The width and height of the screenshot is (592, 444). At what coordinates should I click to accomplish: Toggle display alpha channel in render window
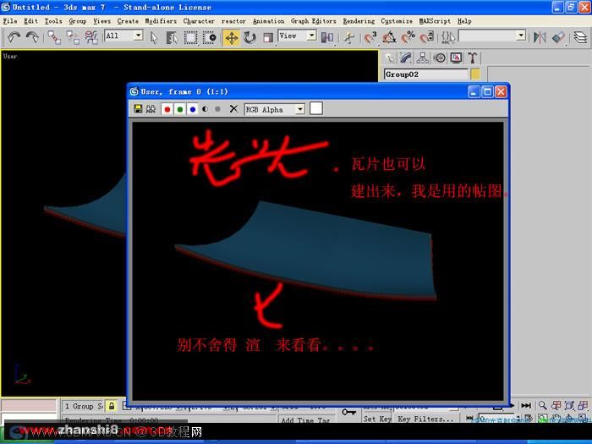tap(205, 109)
